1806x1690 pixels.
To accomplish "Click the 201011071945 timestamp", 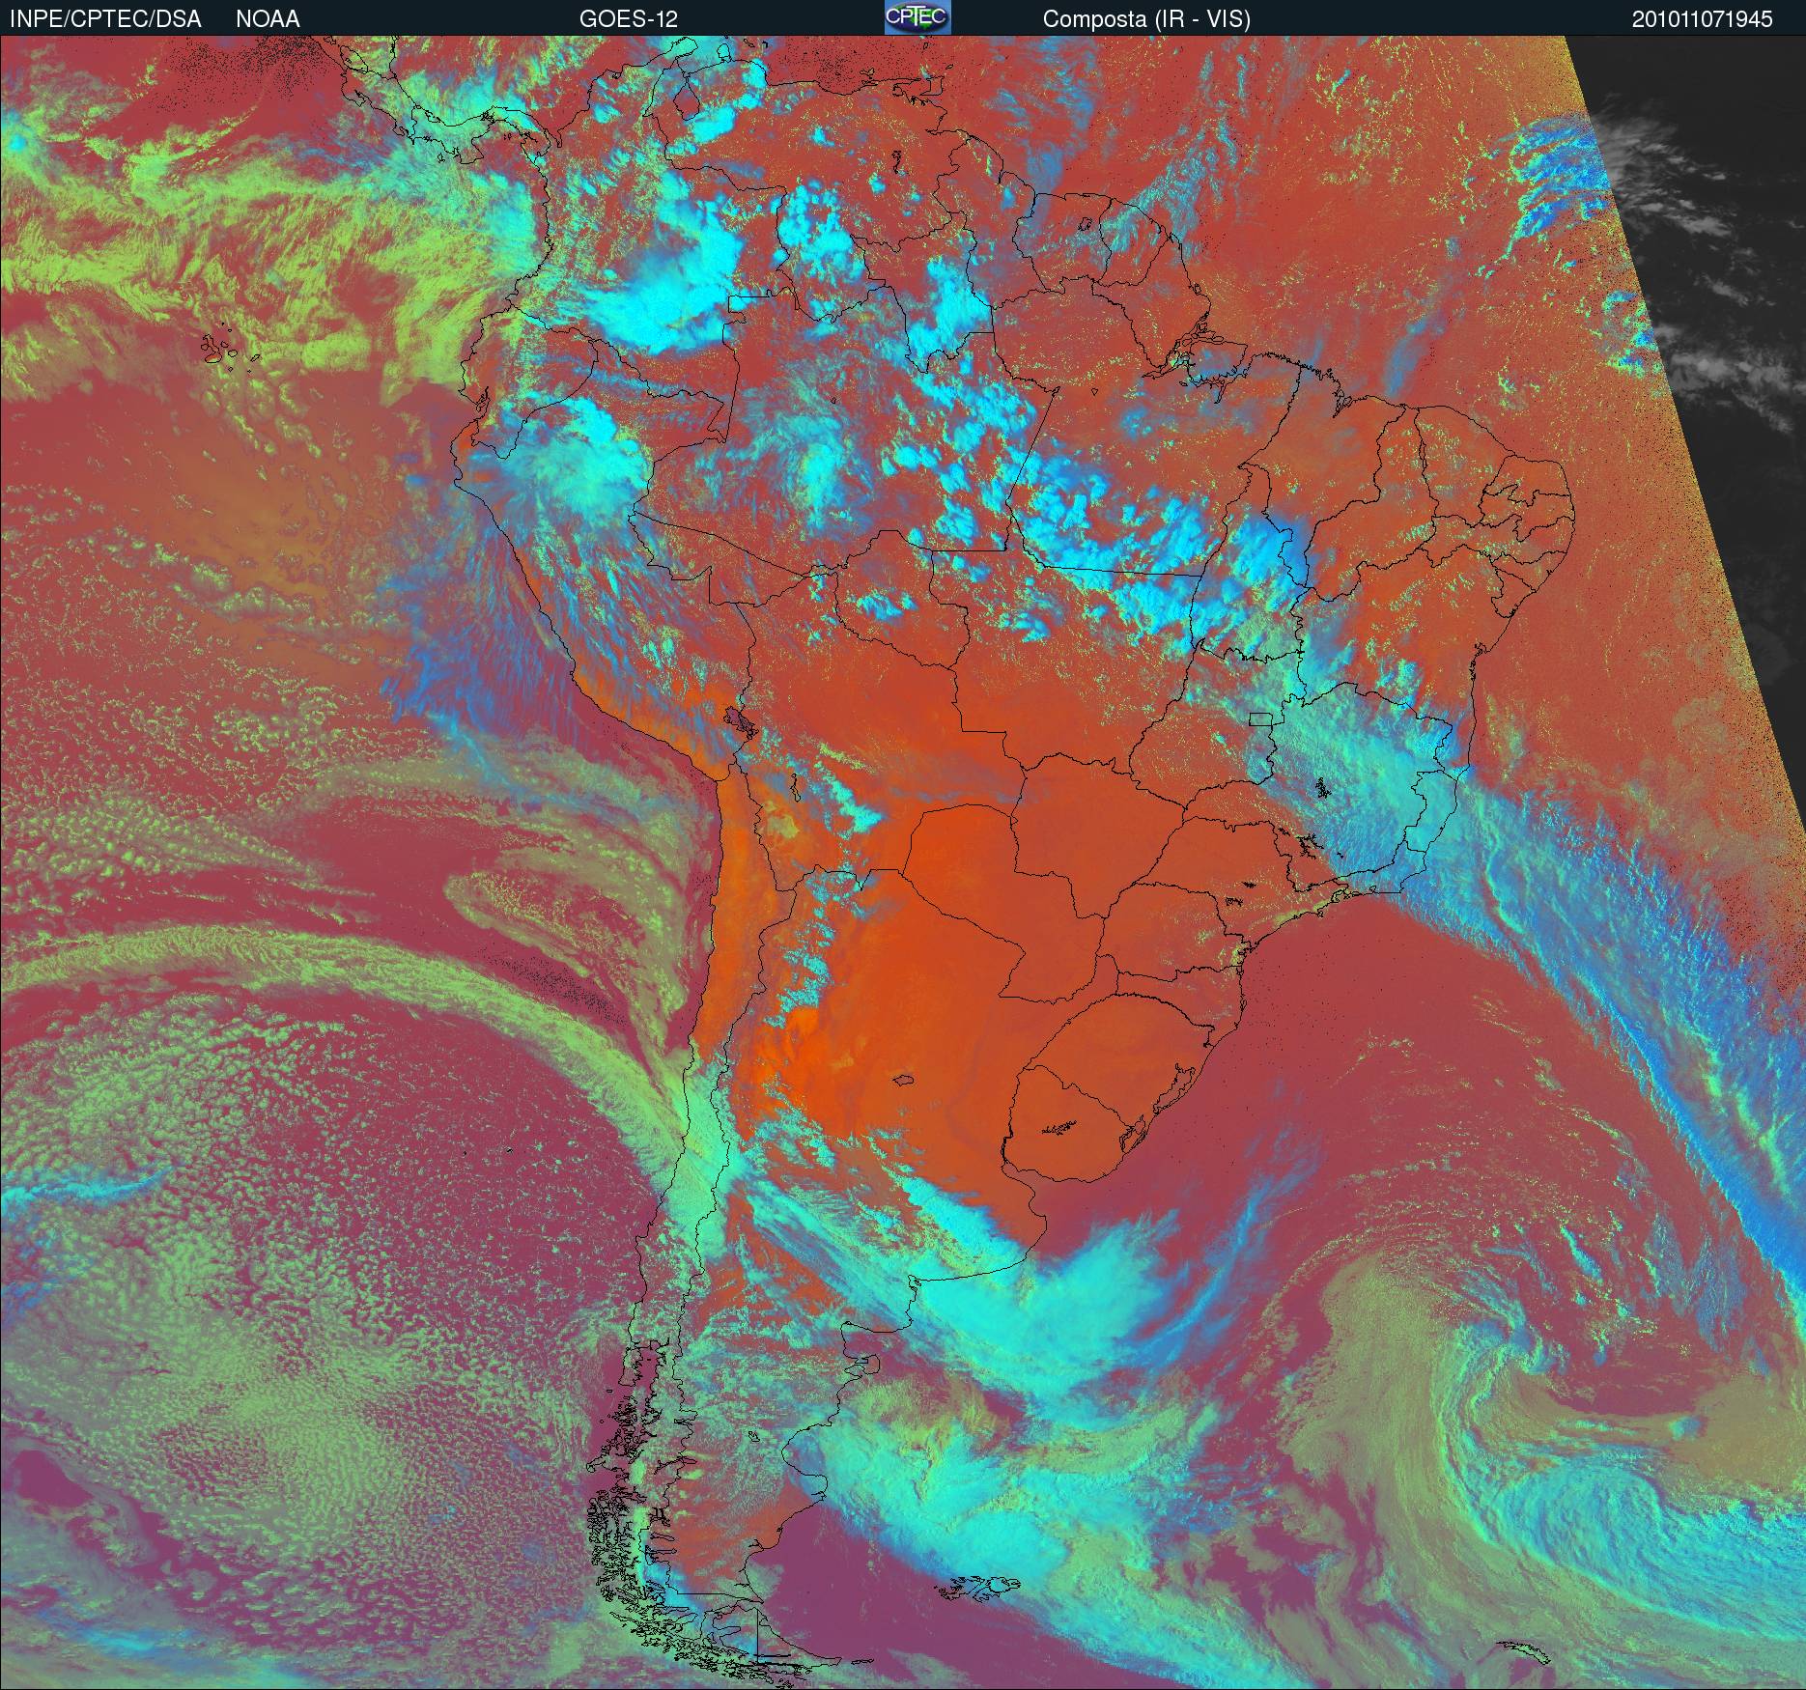I will click(1703, 19).
